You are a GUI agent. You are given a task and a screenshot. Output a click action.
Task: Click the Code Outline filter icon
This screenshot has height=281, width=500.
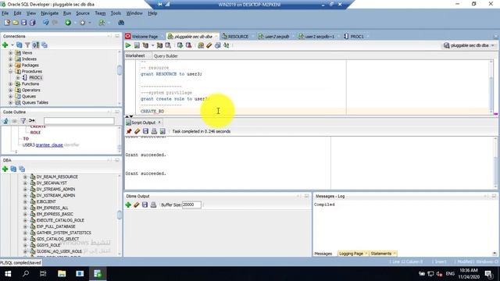23,121
